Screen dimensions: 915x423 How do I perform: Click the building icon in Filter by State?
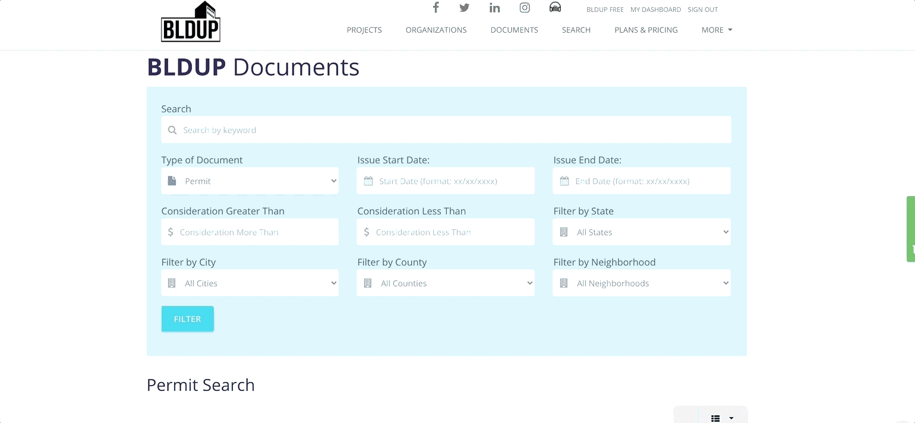click(564, 232)
